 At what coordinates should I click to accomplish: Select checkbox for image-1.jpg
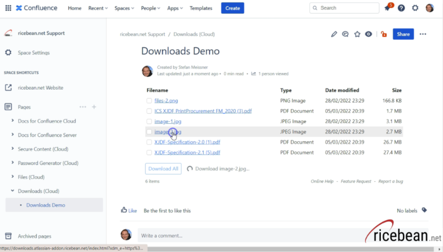(149, 122)
